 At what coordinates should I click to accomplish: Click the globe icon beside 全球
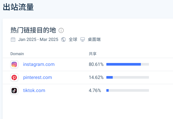(63, 39)
